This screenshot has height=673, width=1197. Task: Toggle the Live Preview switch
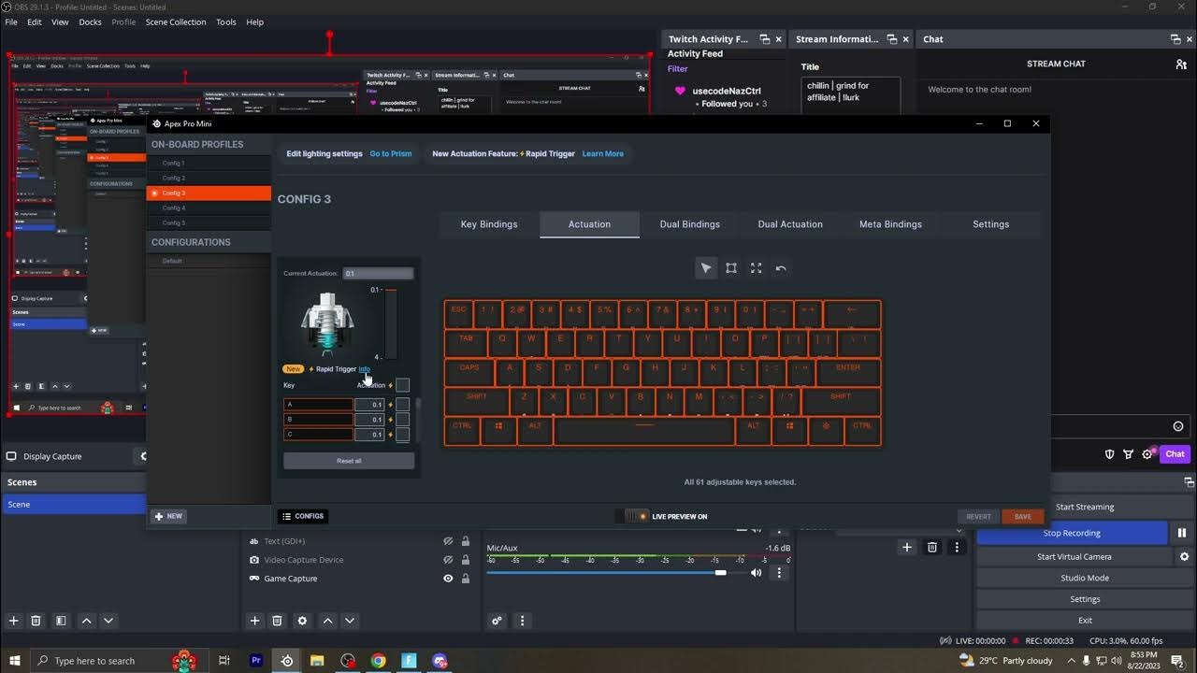636,516
